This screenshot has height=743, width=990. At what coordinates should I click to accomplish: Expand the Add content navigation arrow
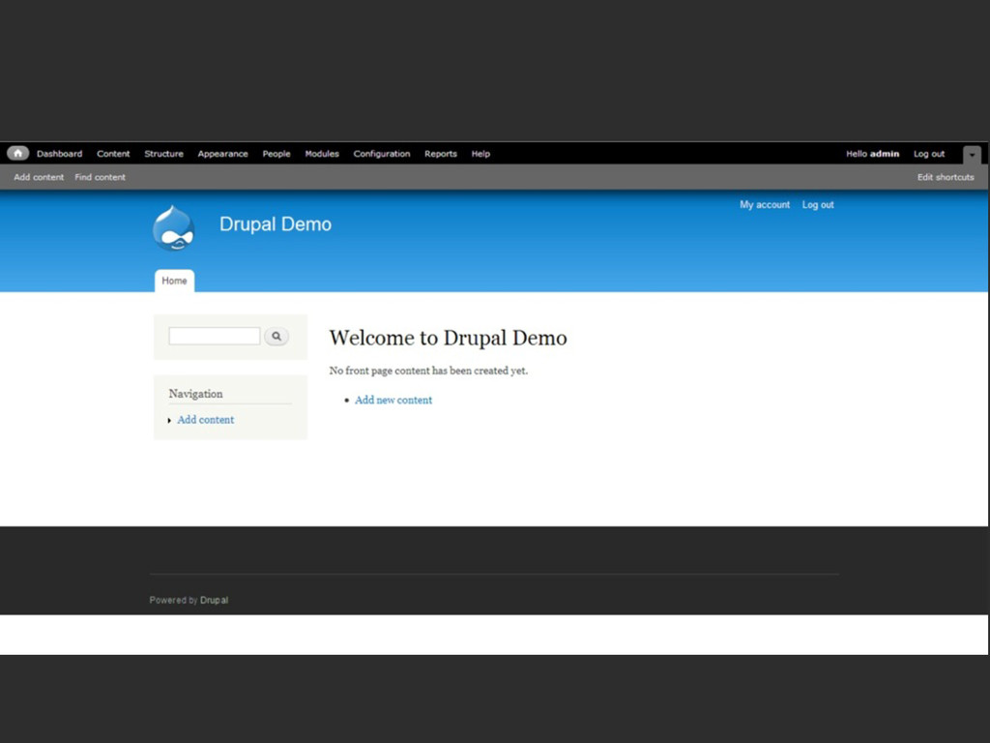point(169,420)
